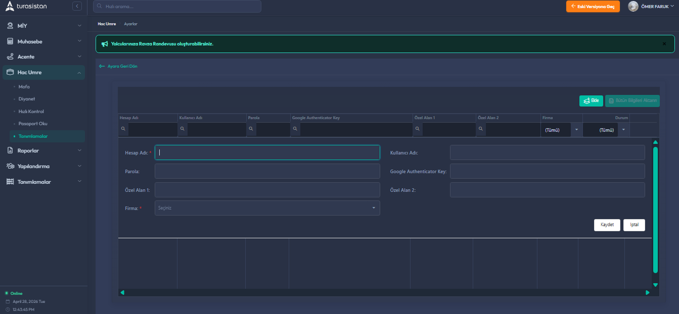Image resolution: width=679 pixels, height=314 pixels.
Task: Switch to the Ayarlar tab
Action: pyautogui.click(x=130, y=24)
